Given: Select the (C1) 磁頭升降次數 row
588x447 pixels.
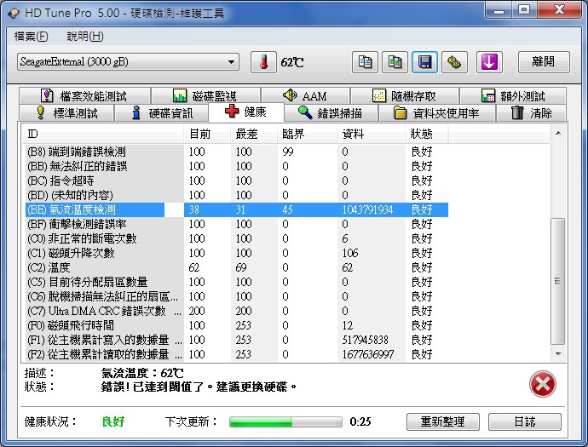Looking at the screenshot, I should point(235,253).
